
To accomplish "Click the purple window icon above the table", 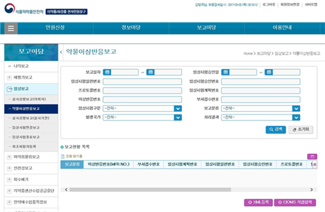I will coord(312,157).
